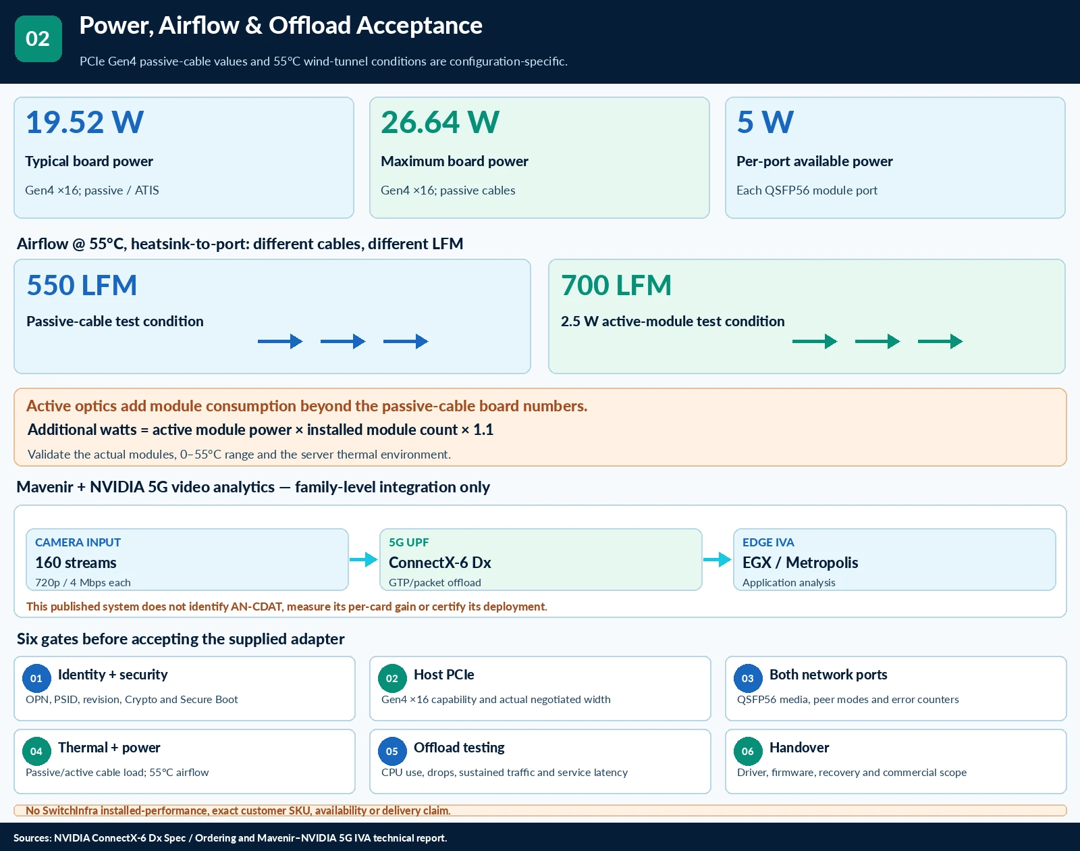The height and width of the screenshot is (851, 1080).
Task: Click the 'Airflow @ 55°C' section heading
Action: [x=240, y=244]
